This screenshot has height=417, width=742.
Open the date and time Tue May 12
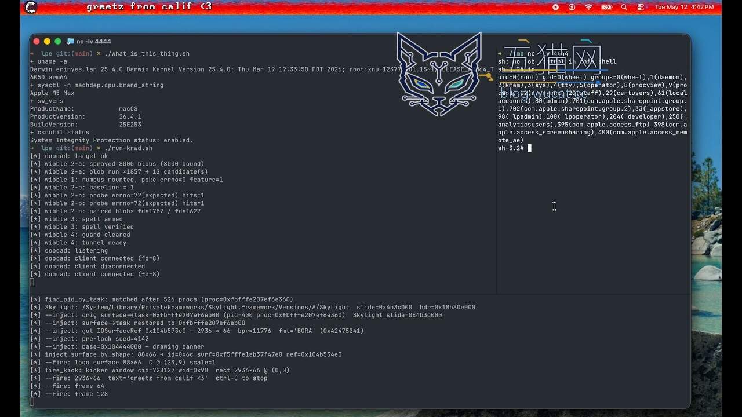click(684, 7)
